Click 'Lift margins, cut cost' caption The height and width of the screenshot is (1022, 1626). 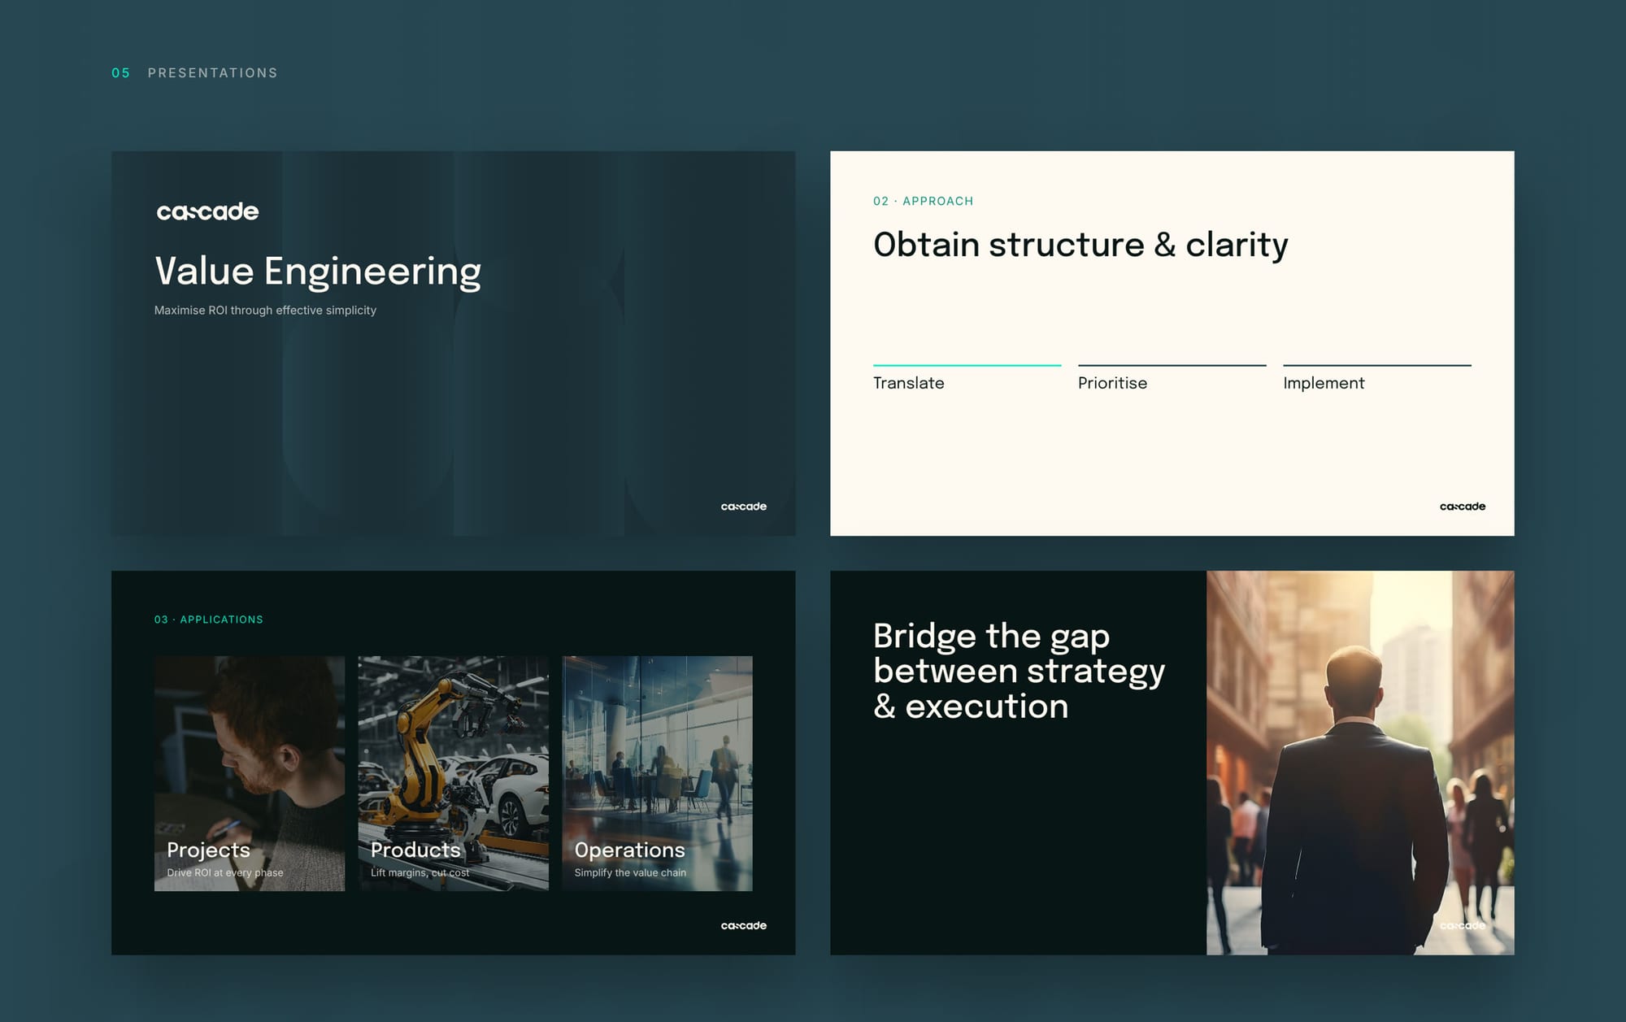coord(420,872)
